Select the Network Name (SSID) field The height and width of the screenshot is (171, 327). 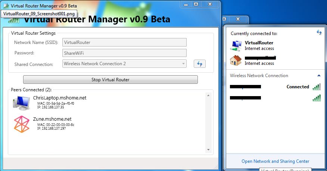124,42
